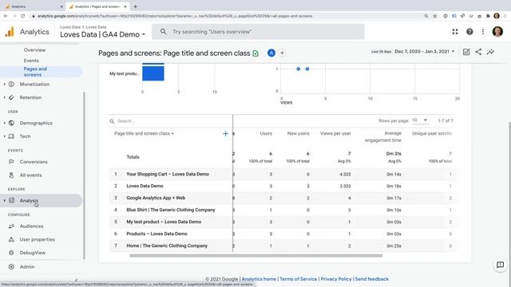Viewport: 511px width, 287px height.
Task: Sort by the Users column header
Action: pos(266,133)
